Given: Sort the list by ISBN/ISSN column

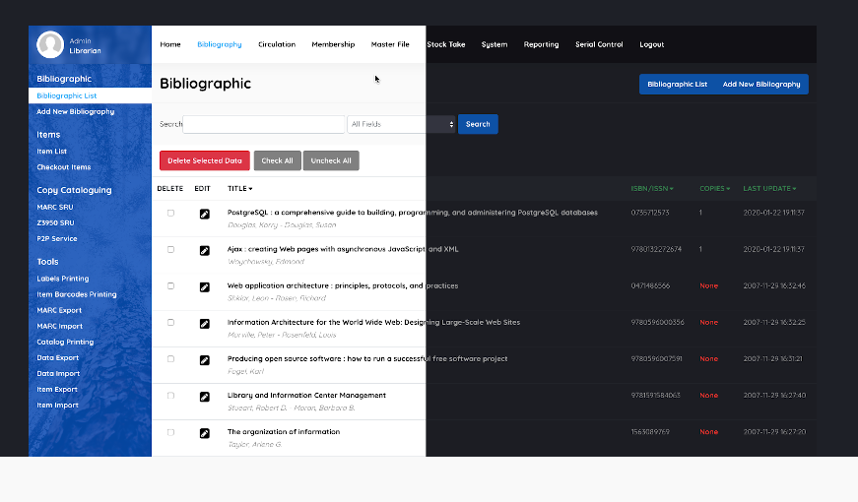Looking at the screenshot, I should pyautogui.click(x=652, y=189).
